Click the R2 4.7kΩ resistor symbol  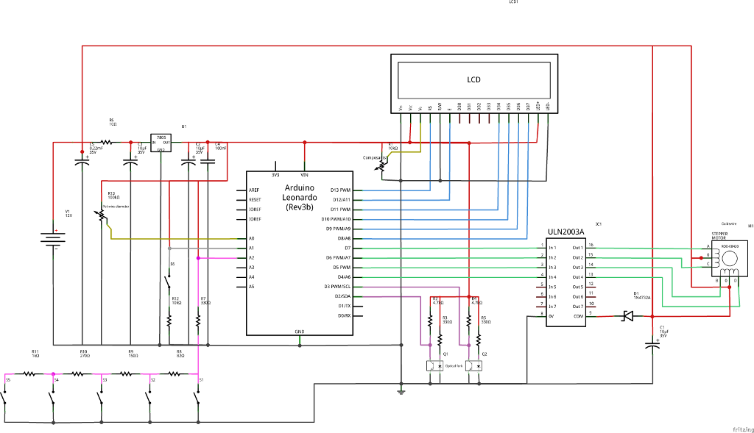click(430, 321)
